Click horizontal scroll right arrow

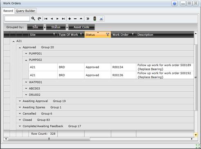pyautogui.click(x=192, y=139)
